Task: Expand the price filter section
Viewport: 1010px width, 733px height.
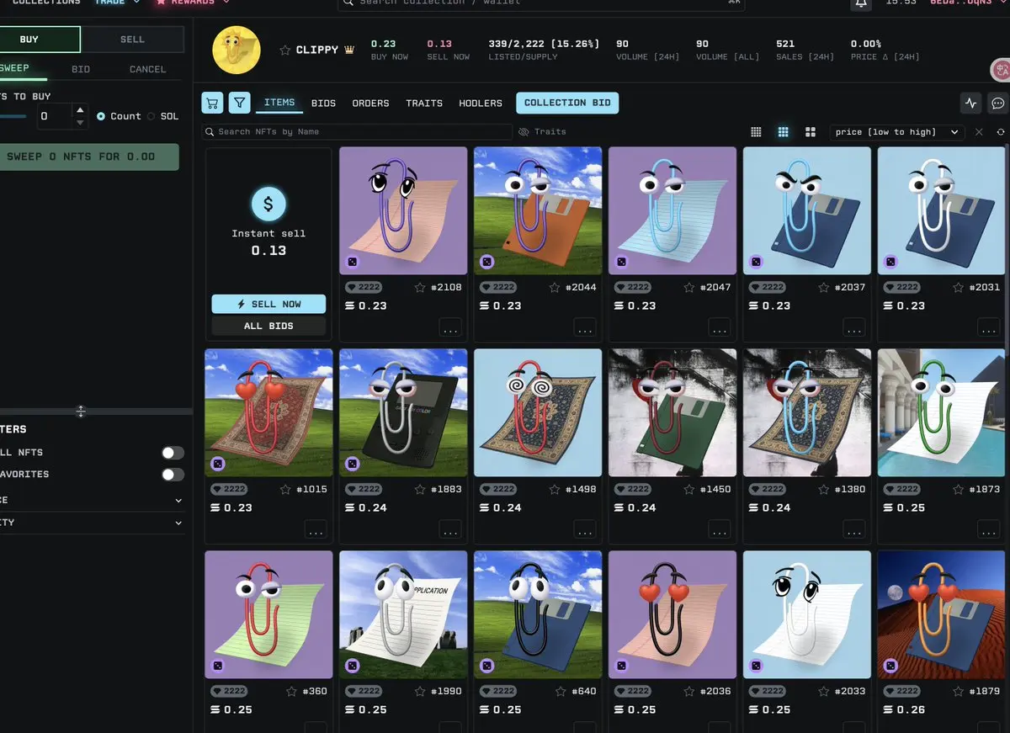Action: coord(92,500)
